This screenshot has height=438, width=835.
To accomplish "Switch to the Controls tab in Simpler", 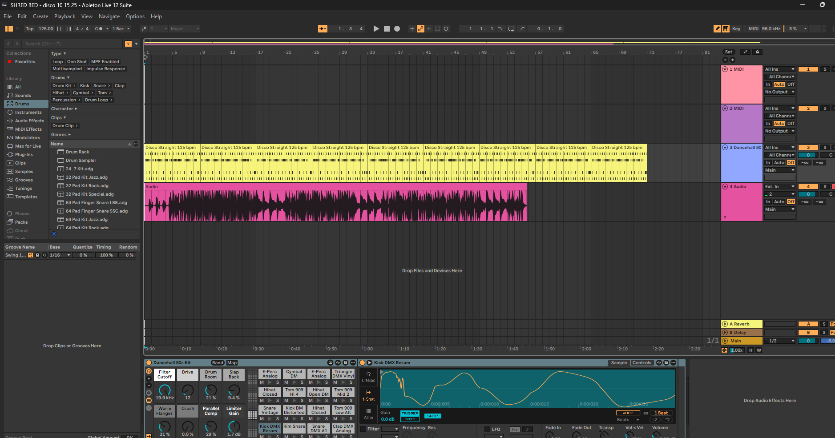I will pyautogui.click(x=642, y=363).
